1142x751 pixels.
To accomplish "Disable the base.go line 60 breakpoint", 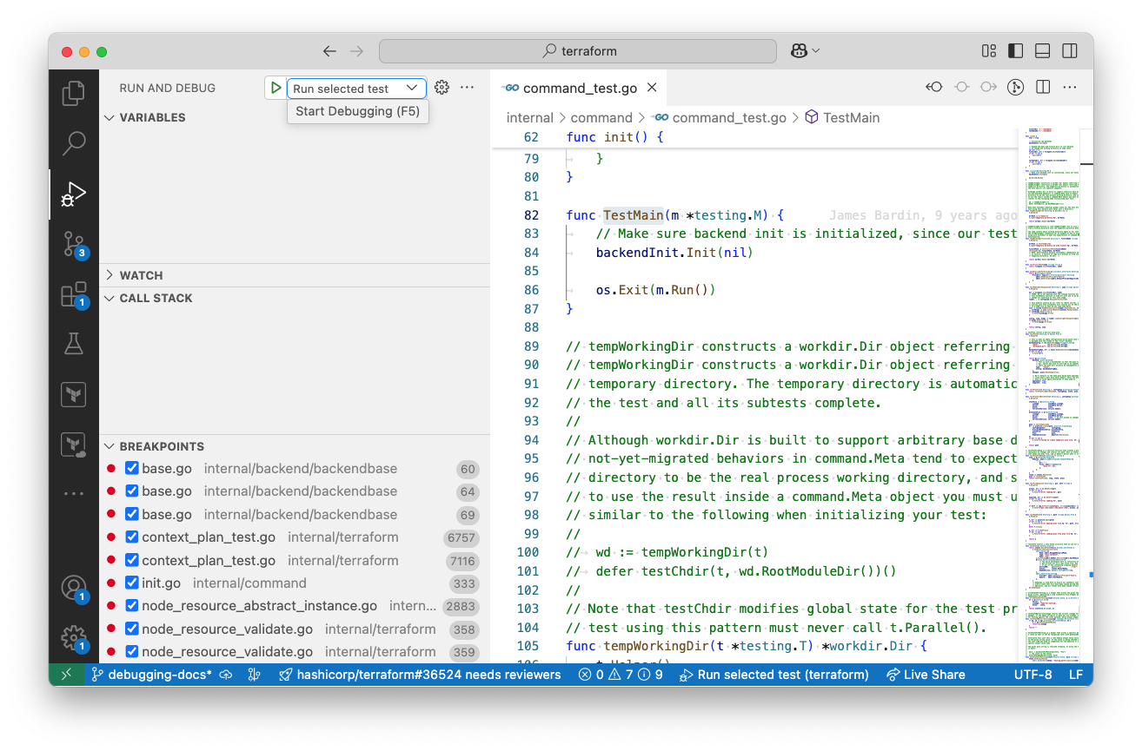I will pos(133,468).
